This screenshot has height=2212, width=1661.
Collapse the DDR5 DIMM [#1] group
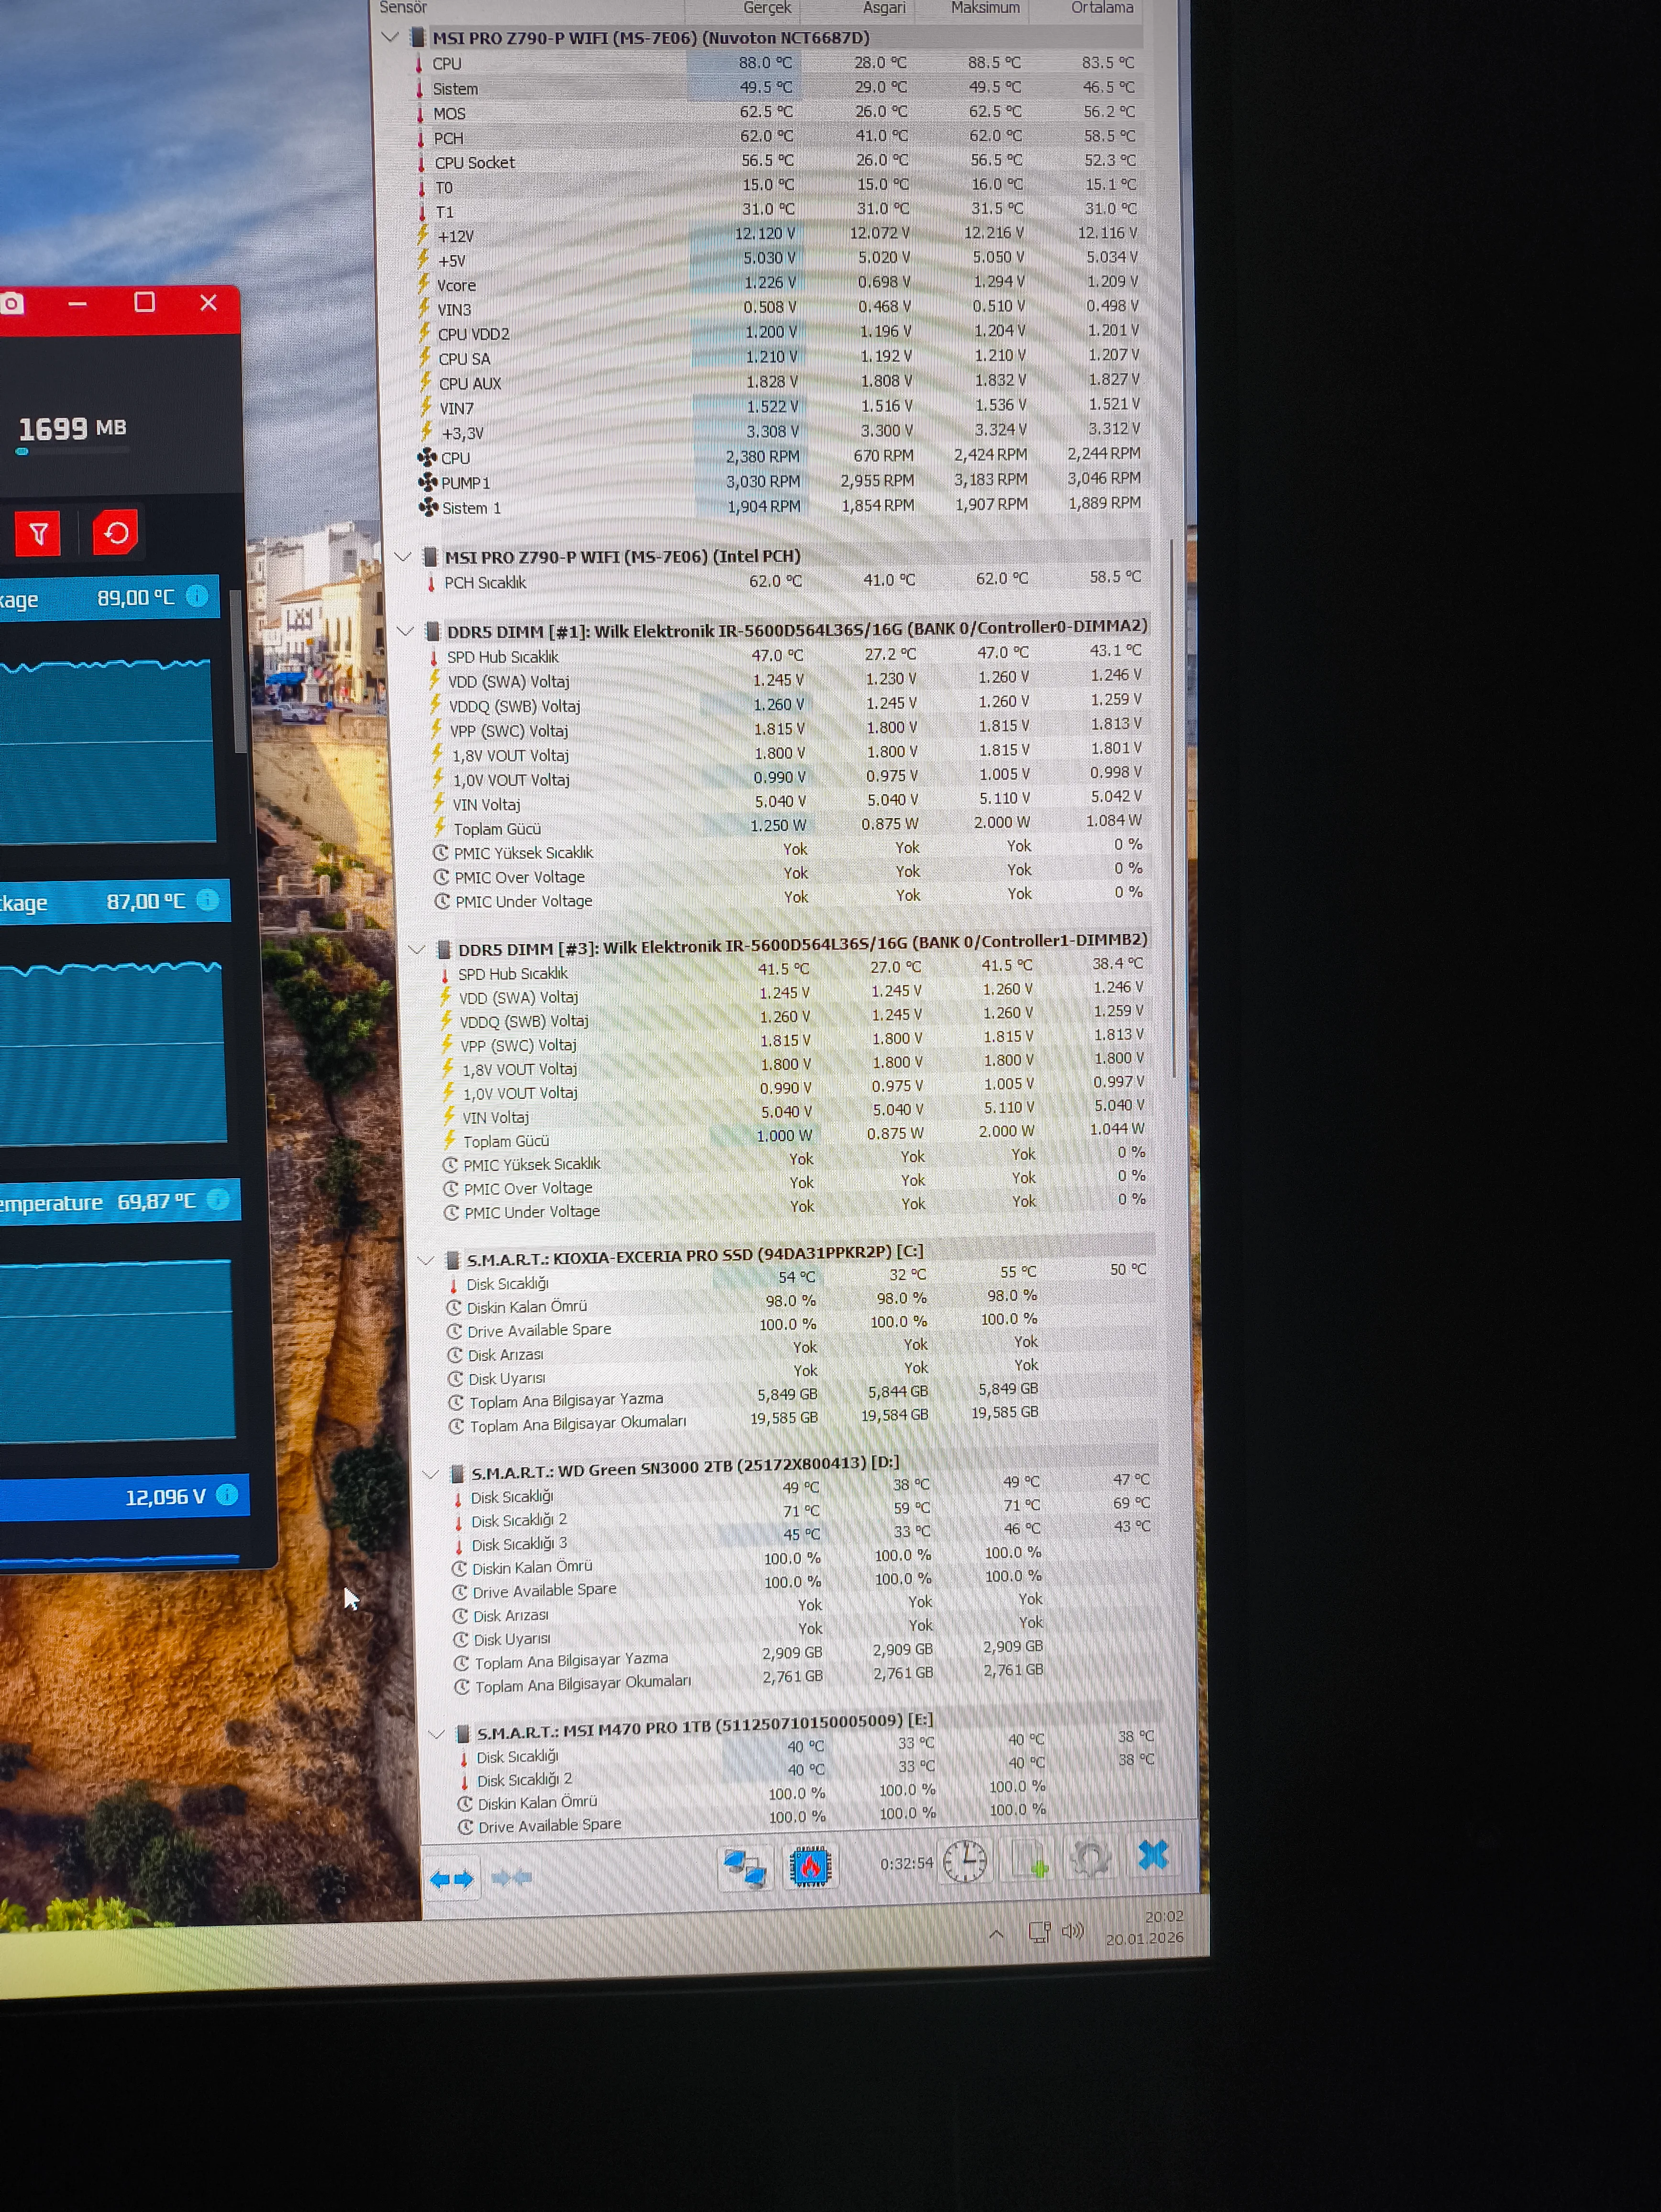[x=405, y=631]
